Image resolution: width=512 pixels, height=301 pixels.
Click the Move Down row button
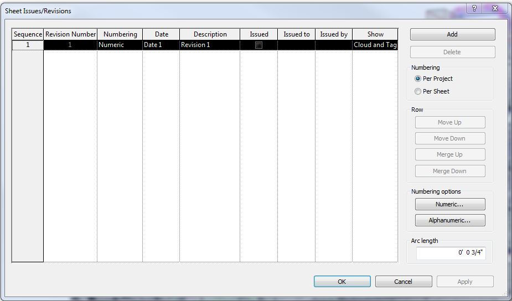click(x=450, y=138)
